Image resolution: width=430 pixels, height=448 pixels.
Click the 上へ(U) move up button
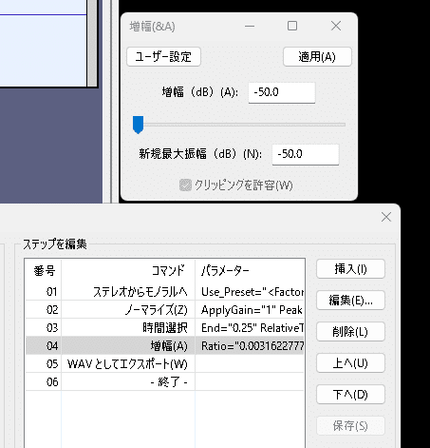(x=350, y=363)
